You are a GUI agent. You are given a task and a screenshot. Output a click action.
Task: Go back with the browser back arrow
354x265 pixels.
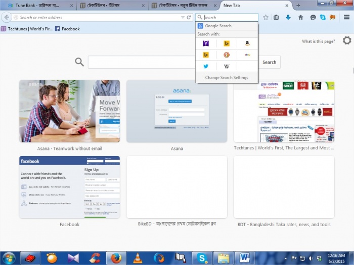click(x=7, y=17)
